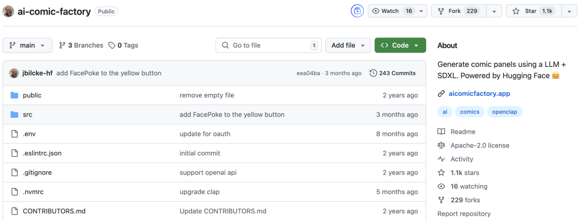Screen dimensions: 580x220
Task: Open the Add file dropdown
Action: pyautogui.click(x=348, y=45)
